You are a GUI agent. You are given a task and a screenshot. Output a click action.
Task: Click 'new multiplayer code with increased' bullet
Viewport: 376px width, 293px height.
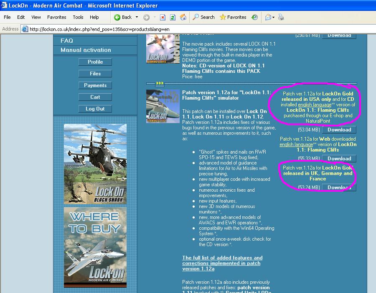tap(234, 179)
